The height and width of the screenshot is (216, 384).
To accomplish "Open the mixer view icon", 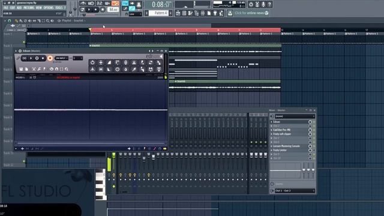I will (203, 13).
